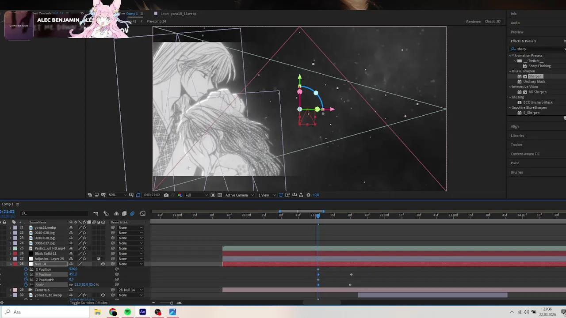The image size is (566, 318).
Task: Click the X Position value 926,0
Action: point(73,269)
